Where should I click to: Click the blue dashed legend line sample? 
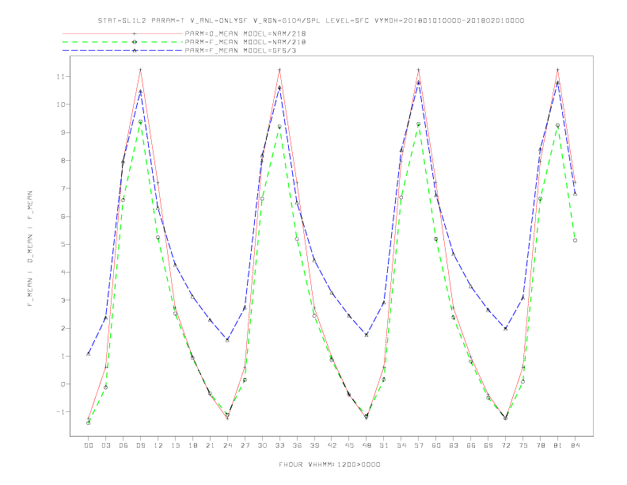point(123,51)
